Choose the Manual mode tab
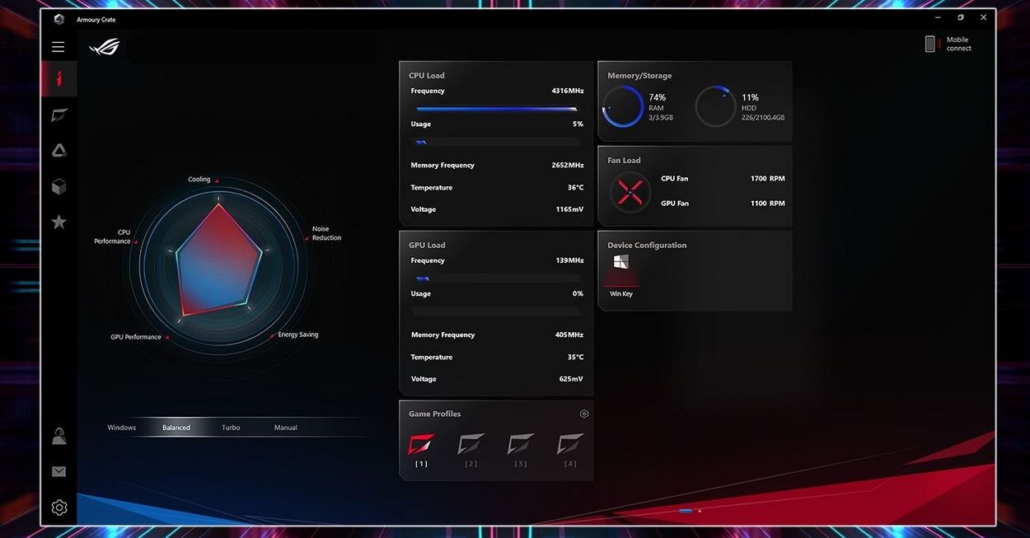Viewport: 1030px width, 538px height. coord(285,428)
